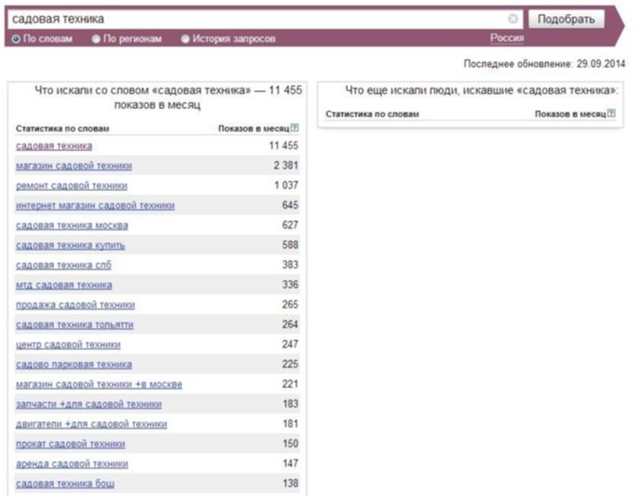Open "продажа садовой техники" keyword link

[75, 305]
